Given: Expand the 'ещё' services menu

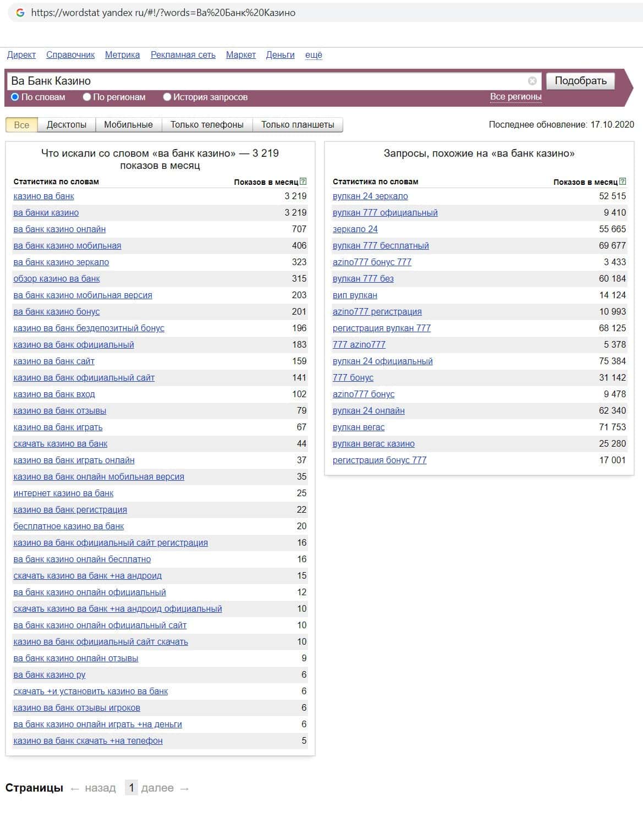Looking at the screenshot, I should point(314,55).
